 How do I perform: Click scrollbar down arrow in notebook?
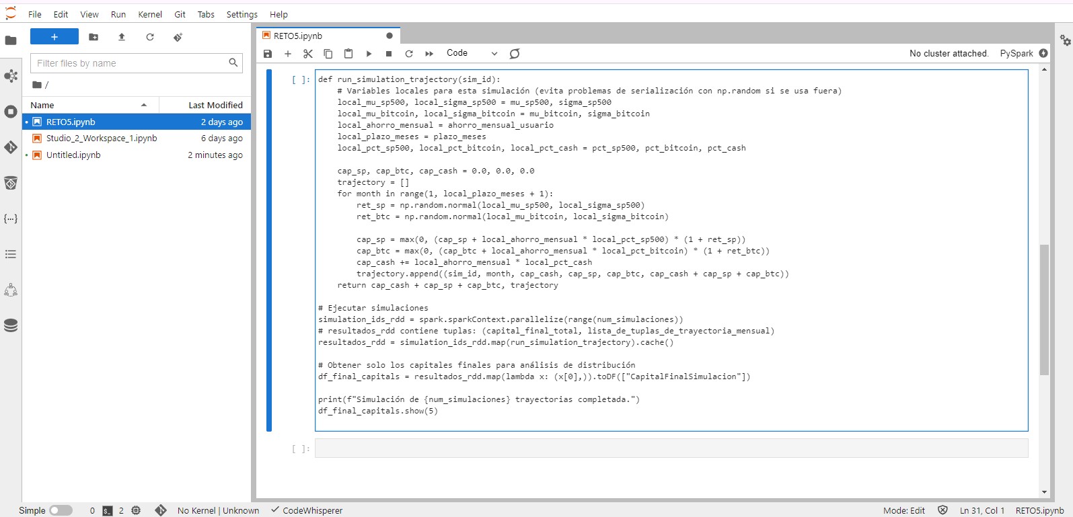[x=1044, y=492]
